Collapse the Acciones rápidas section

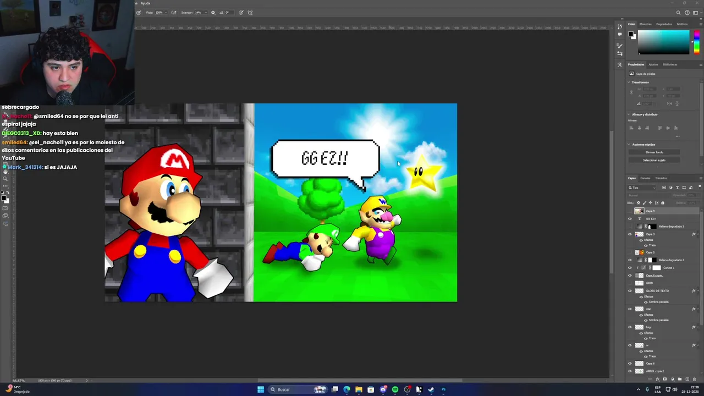click(629, 144)
